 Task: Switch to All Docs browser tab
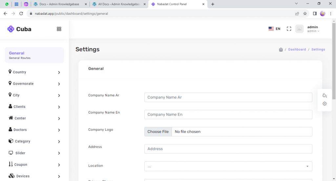tap(119, 4)
